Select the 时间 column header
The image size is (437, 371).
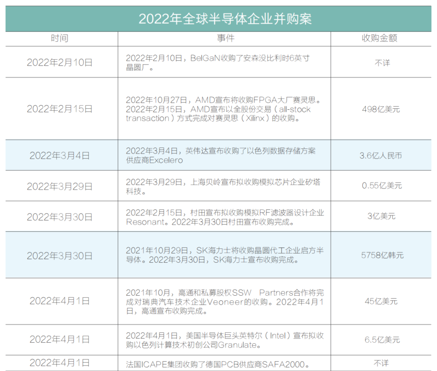pyautogui.click(x=60, y=39)
